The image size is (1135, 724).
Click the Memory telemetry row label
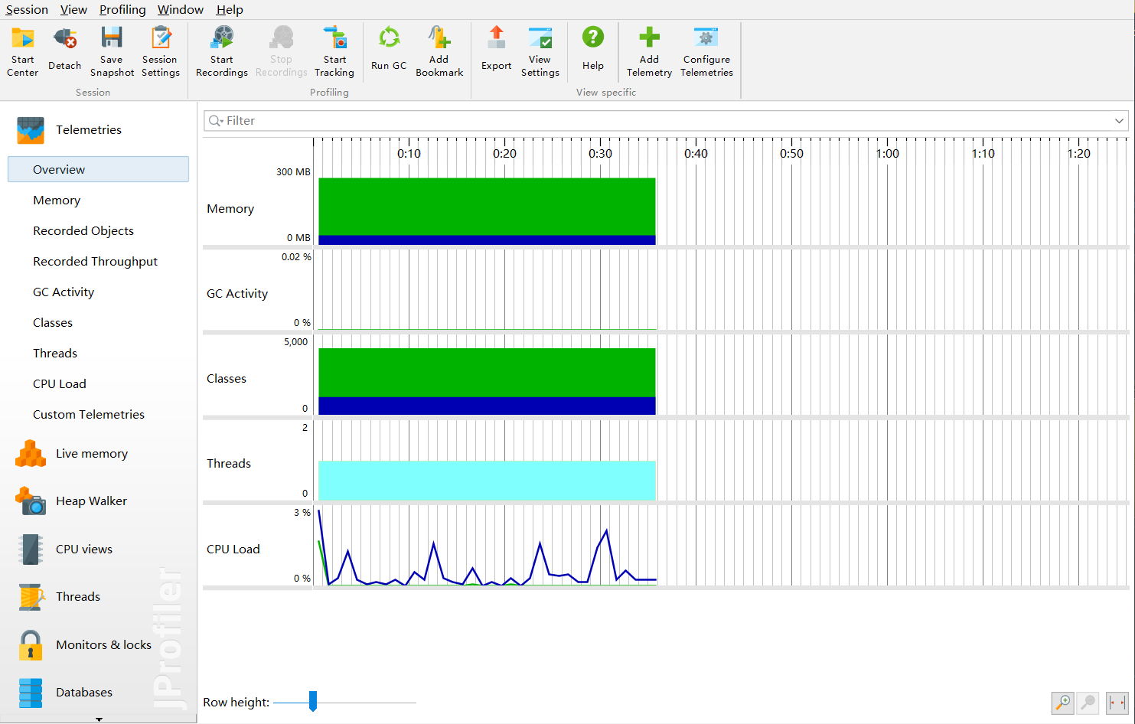(230, 209)
